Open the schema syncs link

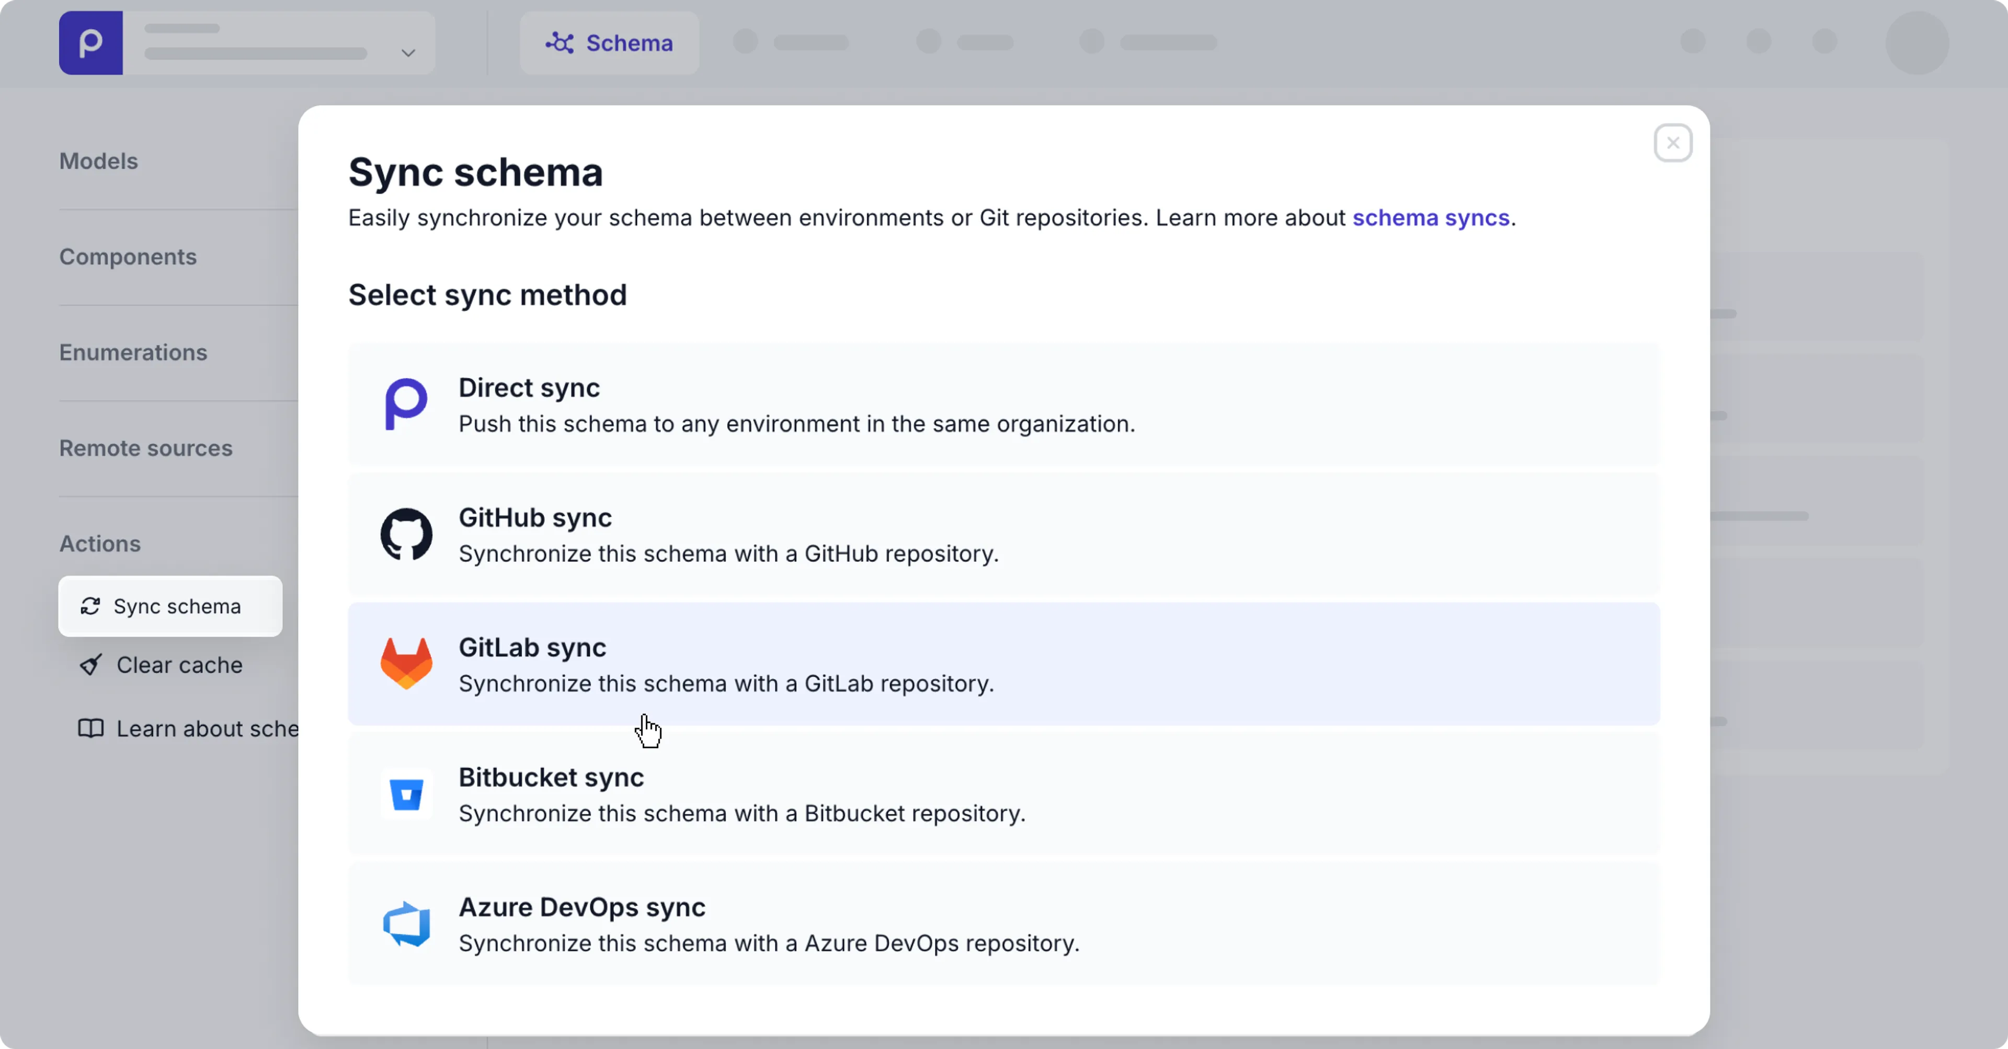pyautogui.click(x=1430, y=218)
